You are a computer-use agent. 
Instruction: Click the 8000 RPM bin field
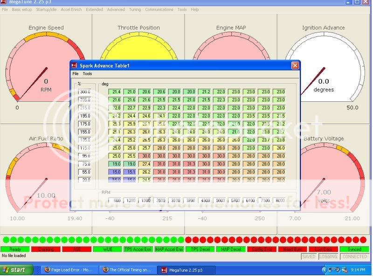tap(281, 200)
